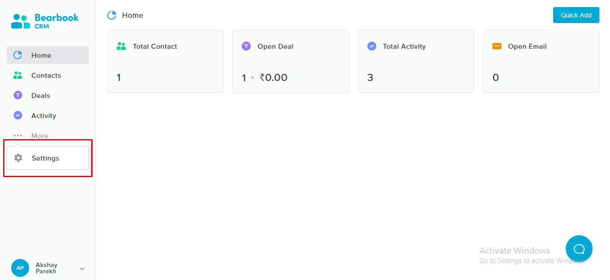This screenshot has height=280, width=610.
Task: Expand the Akshay Parekh account chevron
Action: tap(82, 268)
